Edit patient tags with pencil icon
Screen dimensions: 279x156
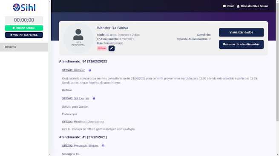pyautogui.click(x=112, y=48)
